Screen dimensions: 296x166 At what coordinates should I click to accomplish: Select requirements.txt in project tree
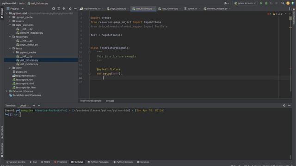coord(26,76)
